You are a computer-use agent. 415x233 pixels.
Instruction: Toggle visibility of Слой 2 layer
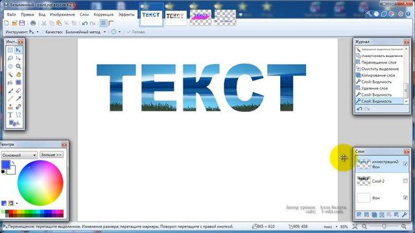[x=405, y=181]
